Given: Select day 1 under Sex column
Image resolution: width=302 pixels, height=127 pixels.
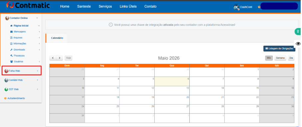Looking at the screenshot, I should 242,72.
